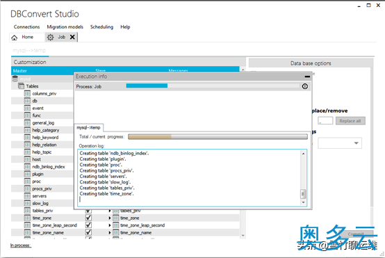Viewport: 385px width, 258px height.
Task: Toggle the tables_priv checkbox
Action: pos(88,211)
